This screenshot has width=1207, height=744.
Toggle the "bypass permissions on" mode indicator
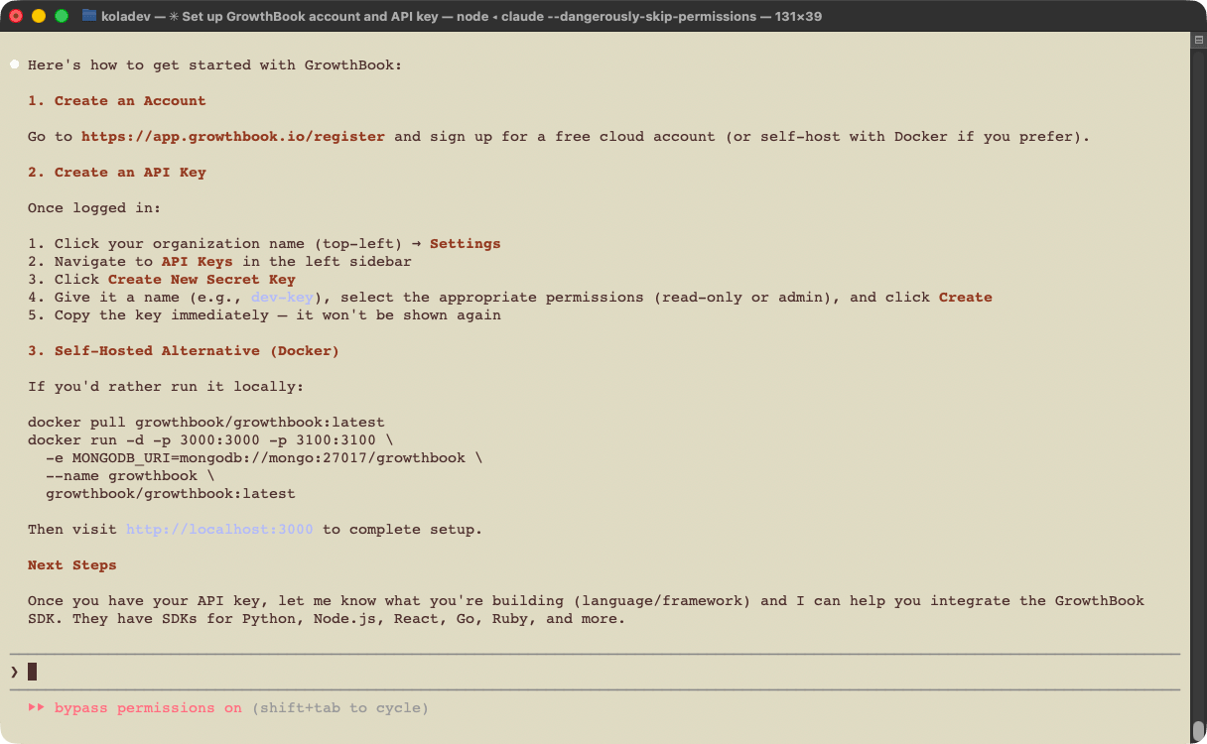point(148,708)
